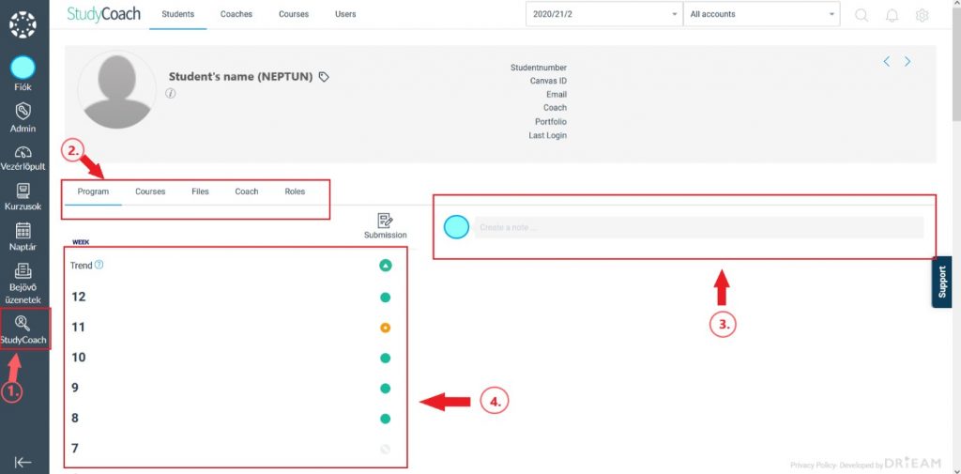Click the week 10 green status dot
Screen dimensions: 961x474
385,359
